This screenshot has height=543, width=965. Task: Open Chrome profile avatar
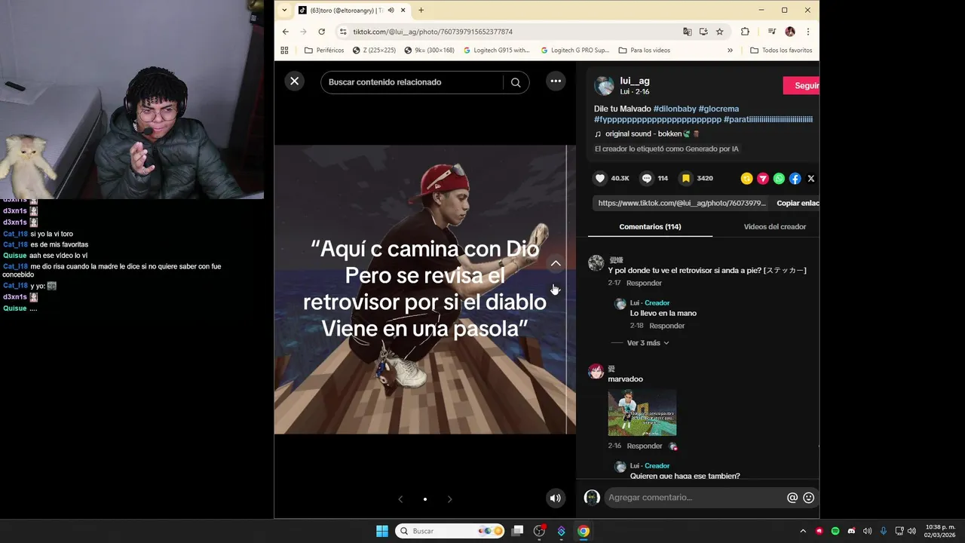coord(790,32)
